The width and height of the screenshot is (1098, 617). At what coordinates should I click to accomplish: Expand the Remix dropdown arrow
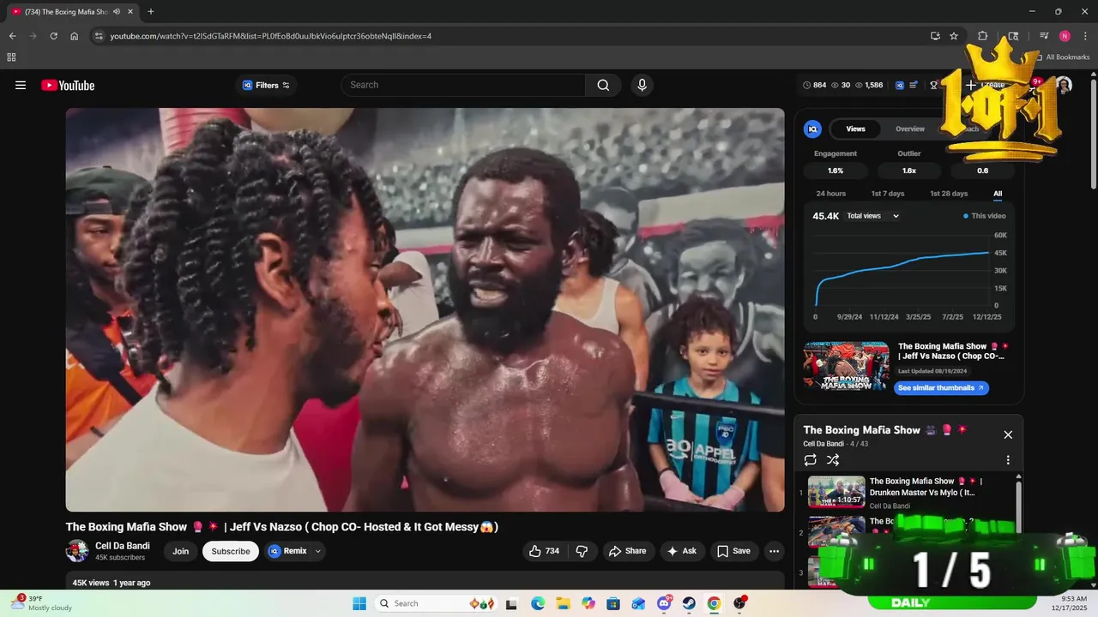pos(318,551)
